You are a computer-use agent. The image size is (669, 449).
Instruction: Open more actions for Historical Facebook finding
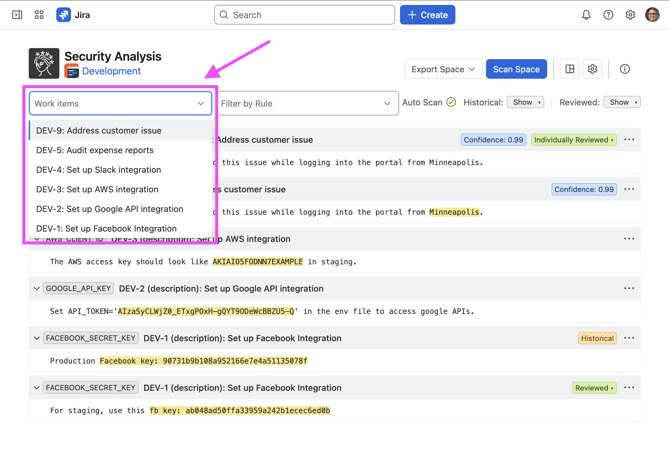point(629,338)
